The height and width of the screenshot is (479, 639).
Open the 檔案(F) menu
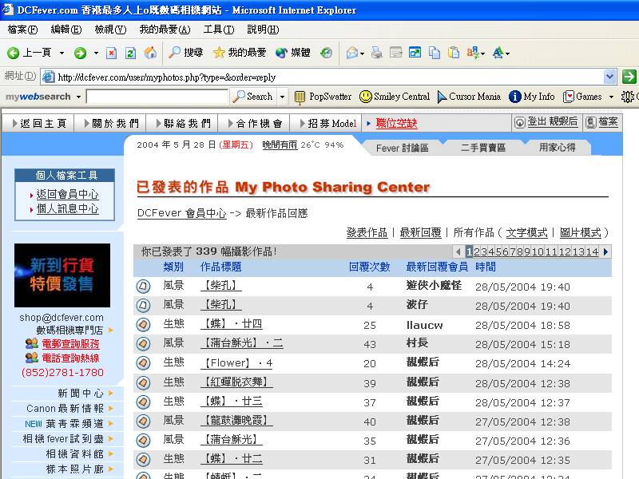23,30
